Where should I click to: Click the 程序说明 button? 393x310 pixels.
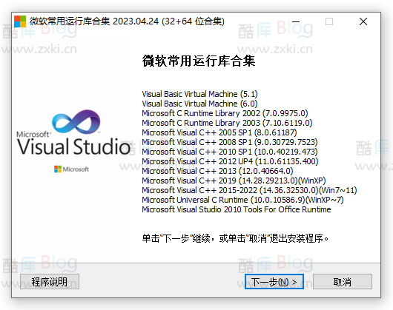coord(50,281)
